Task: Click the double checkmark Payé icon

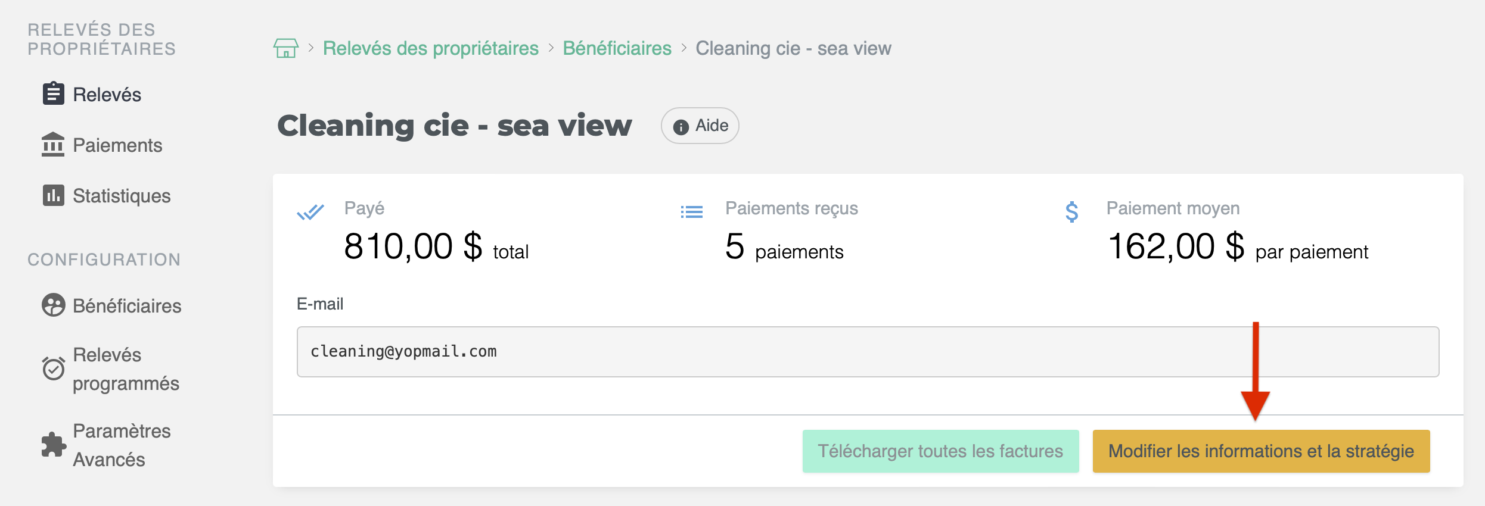Action: 310,212
